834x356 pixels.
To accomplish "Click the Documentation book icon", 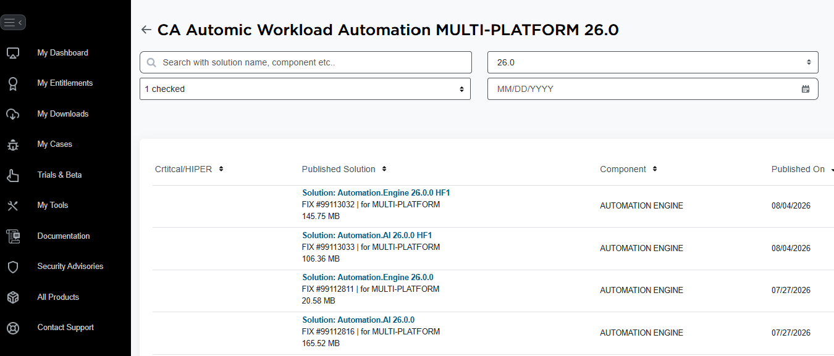I will (x=13, y=236).
